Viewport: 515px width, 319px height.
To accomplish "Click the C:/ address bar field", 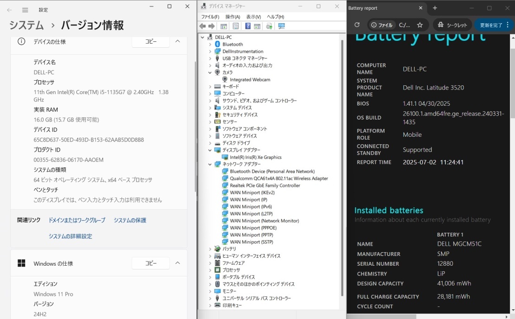I will [405, 25].
